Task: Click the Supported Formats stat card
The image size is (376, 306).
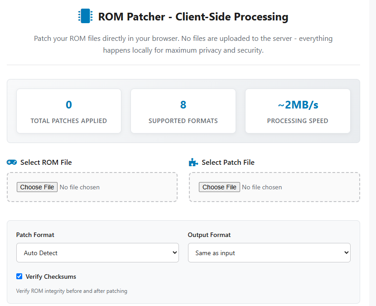Action: point(183,111)
